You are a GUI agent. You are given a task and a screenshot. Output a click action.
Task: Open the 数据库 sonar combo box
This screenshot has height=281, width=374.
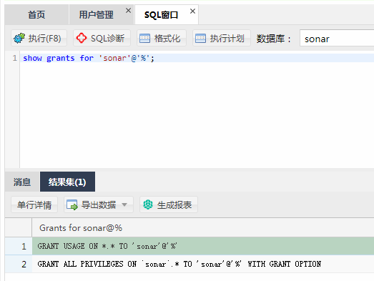(x=337, y=39)
